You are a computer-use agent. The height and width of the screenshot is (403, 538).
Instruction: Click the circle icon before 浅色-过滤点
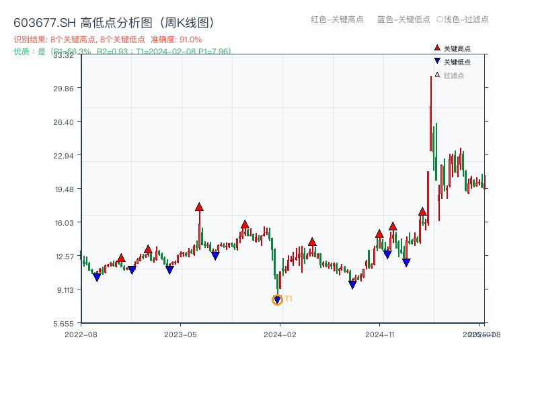pos(440,19)
